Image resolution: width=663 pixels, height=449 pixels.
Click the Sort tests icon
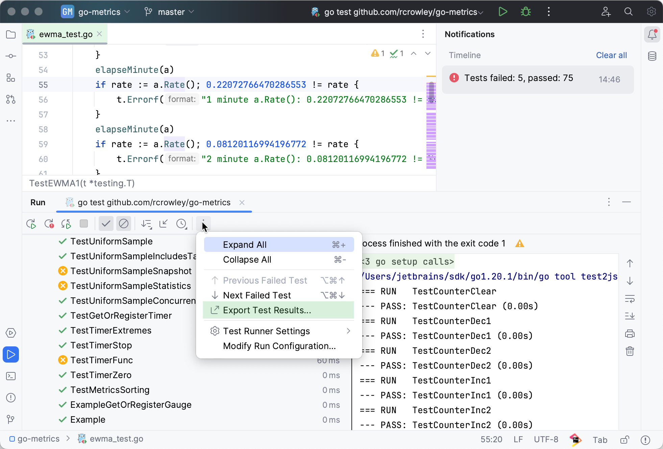(x=146, y=224)
